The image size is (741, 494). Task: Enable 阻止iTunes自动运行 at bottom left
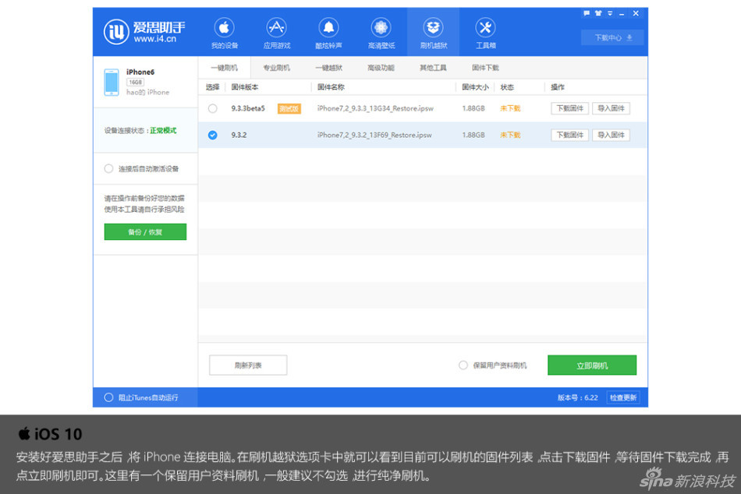108,397
